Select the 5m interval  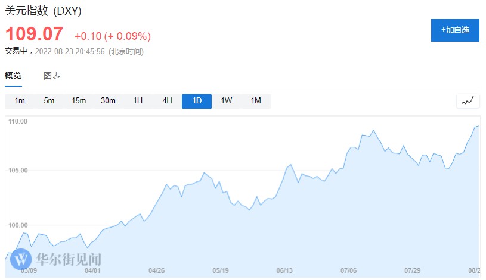49,101
